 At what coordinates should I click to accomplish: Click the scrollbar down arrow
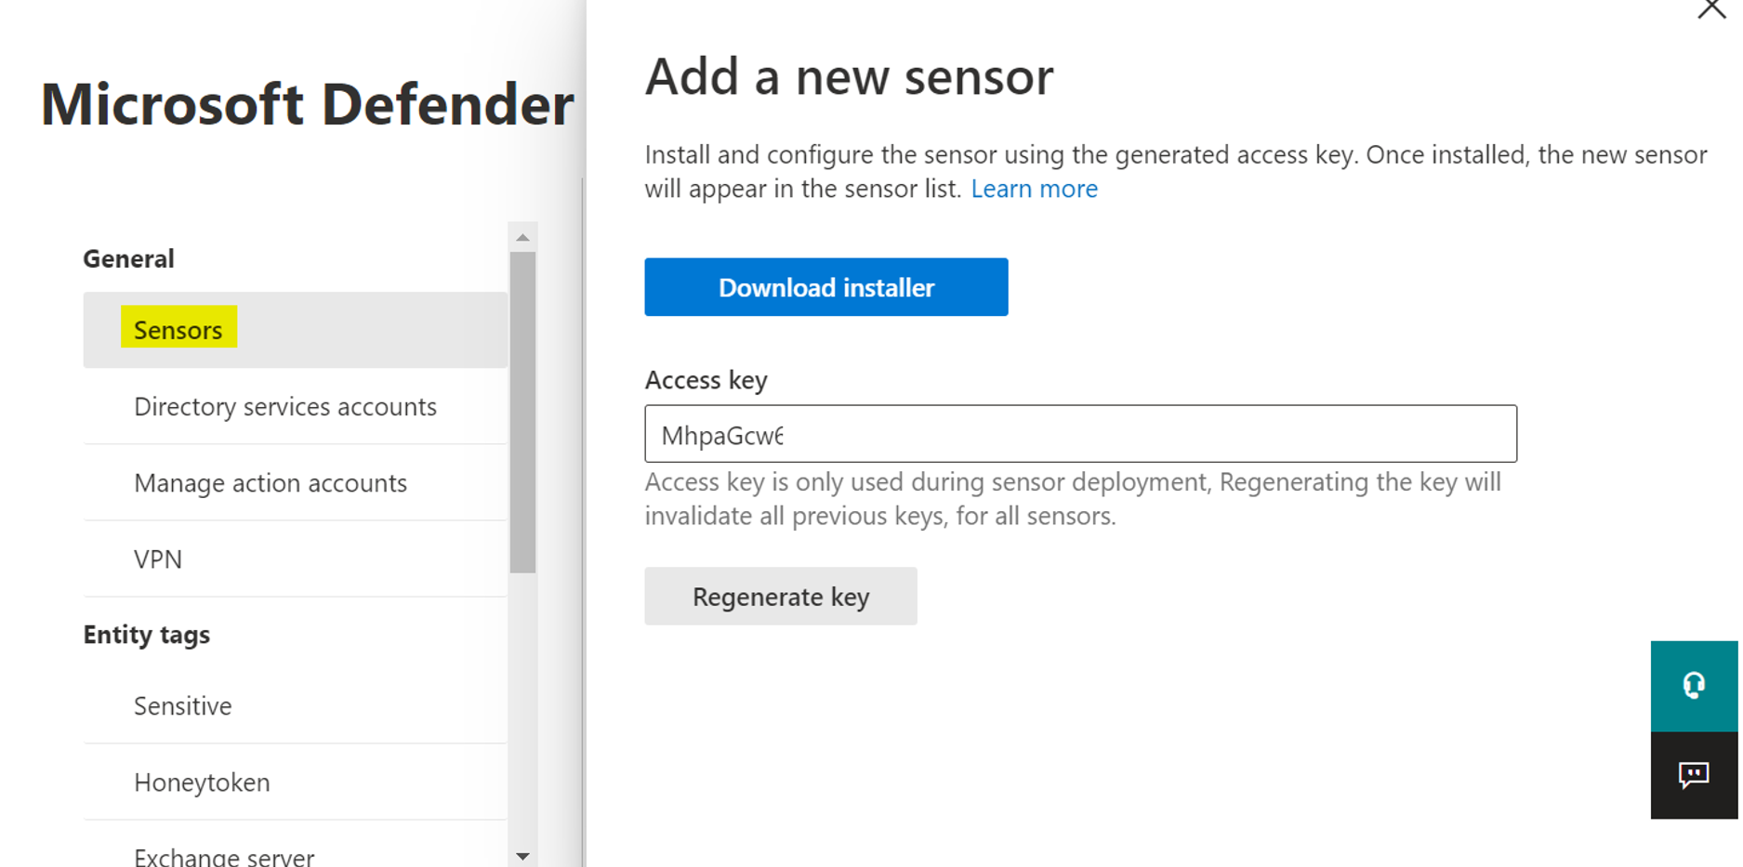pyautogui.click(x=522, y=854)
